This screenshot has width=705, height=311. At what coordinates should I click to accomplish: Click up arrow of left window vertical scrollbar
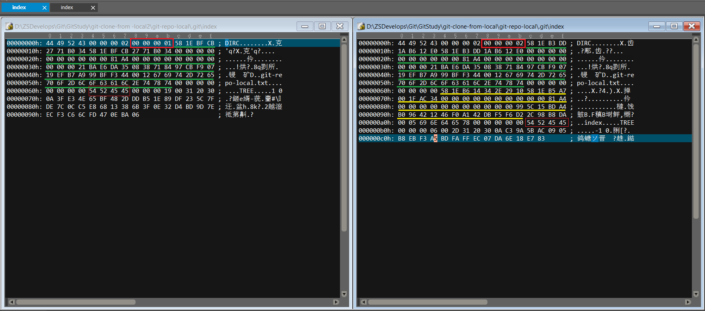coord(344,40)
